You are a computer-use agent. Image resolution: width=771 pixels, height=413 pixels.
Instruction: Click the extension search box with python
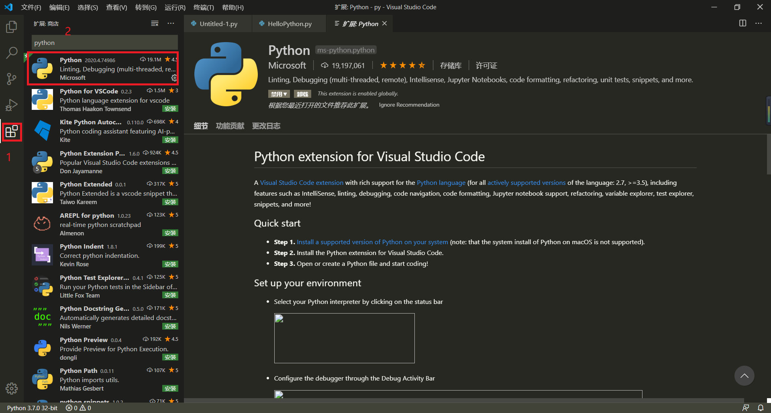point(104,43)
